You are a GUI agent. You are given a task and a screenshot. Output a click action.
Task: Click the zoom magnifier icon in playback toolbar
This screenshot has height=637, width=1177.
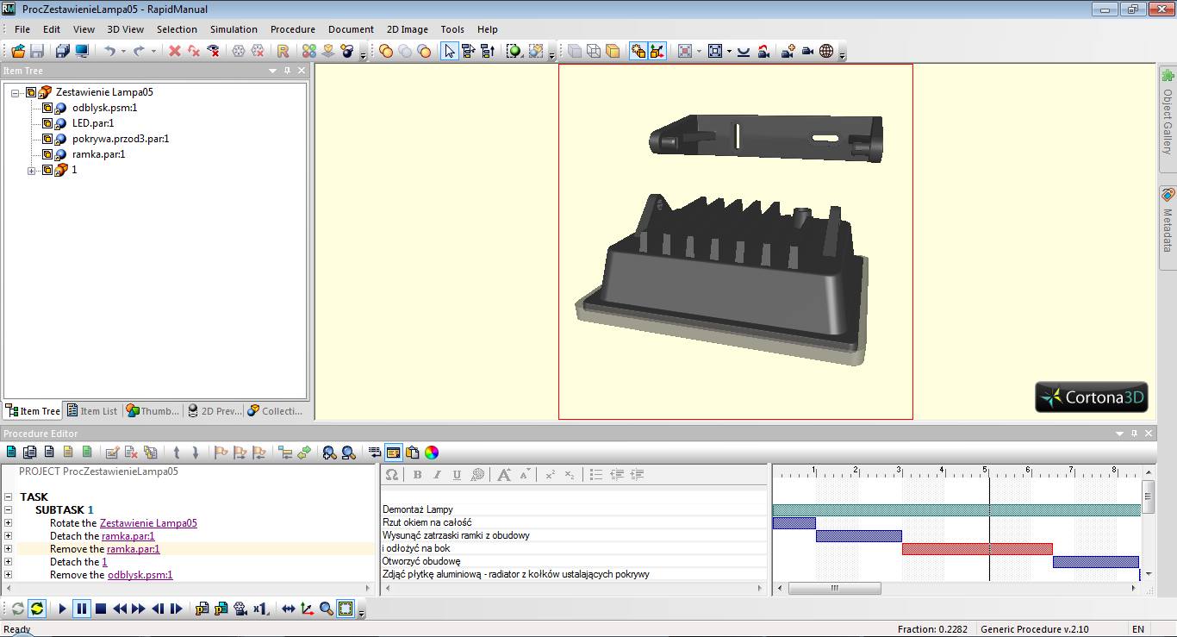pos(327,609)
